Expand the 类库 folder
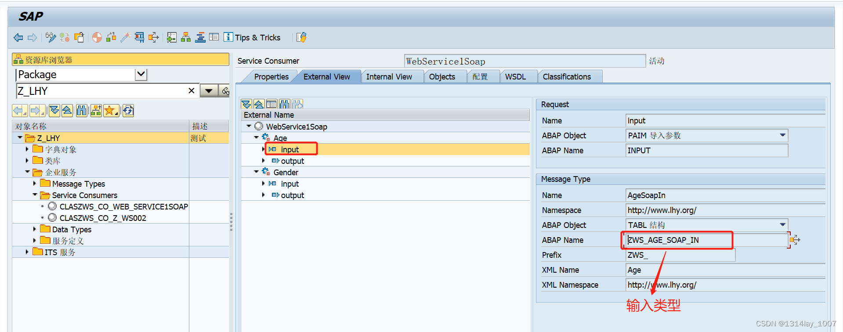843x332 pixels. click(x=27, y=161)
